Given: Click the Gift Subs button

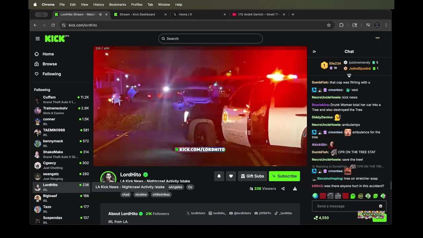Looking at the screenshot, I should click(252, 176).
